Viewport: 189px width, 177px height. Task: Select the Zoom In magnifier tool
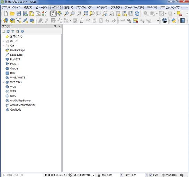66,13
